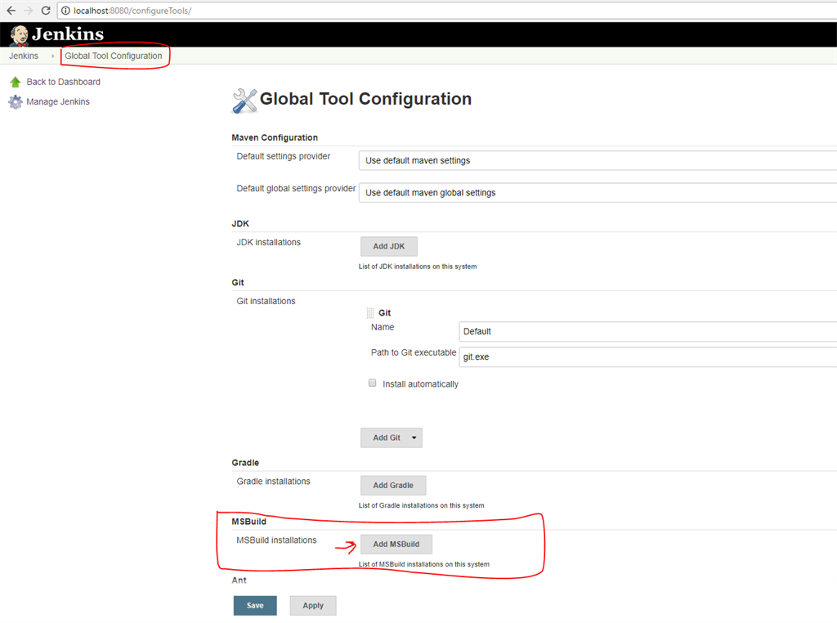Click the 'MSBuild' section heading

pyautogui.click(x=248, y=522)
